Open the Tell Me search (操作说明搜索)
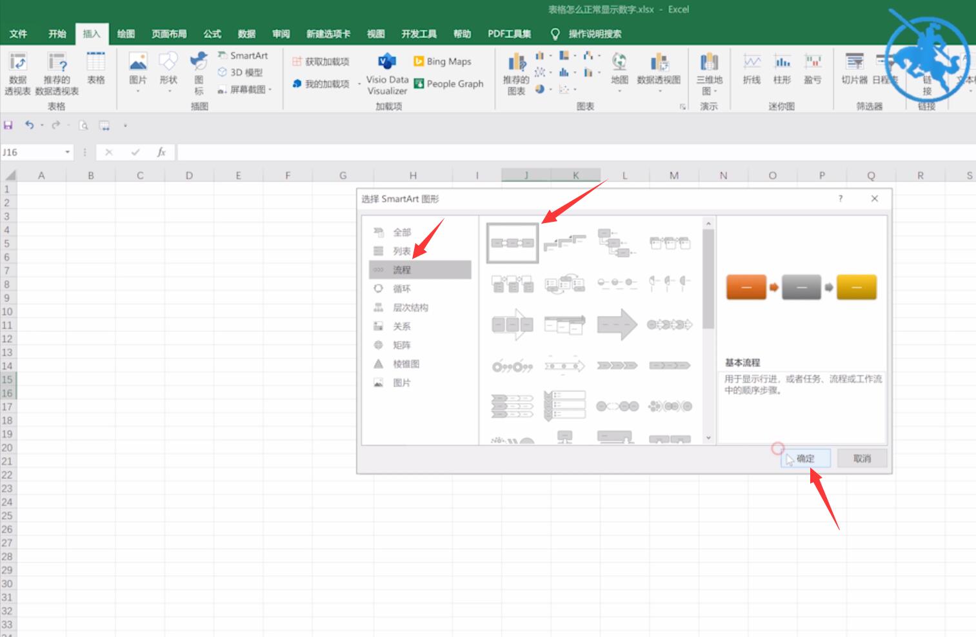 click(586, 34)
